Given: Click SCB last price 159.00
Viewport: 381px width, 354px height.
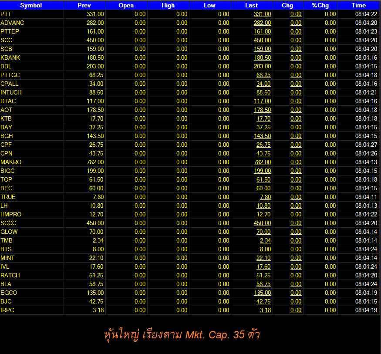Looking at the screenshot, I should (x=262, y=49).
